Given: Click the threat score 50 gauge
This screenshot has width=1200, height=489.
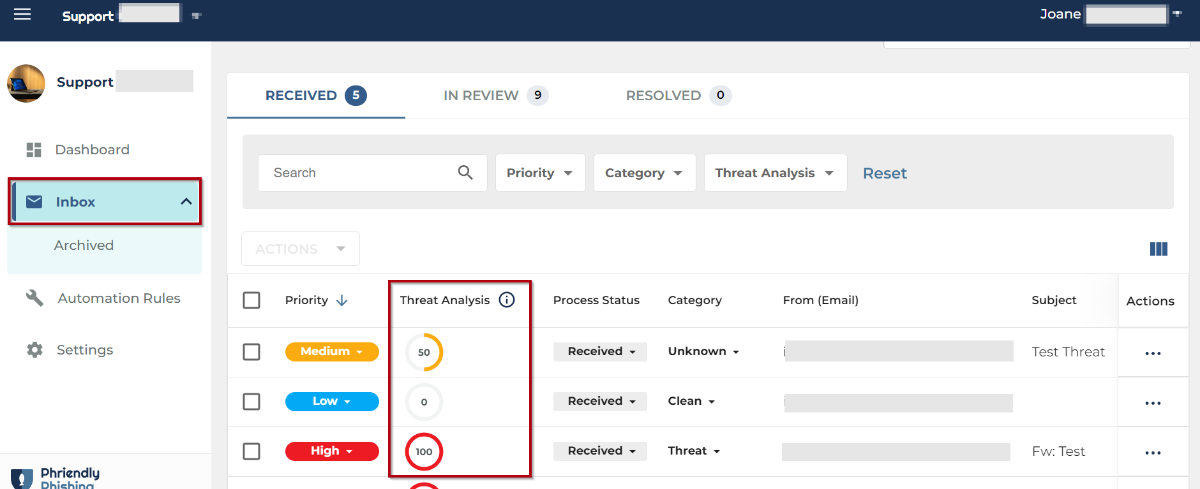Looking at the screenshot, I should 424,352.
